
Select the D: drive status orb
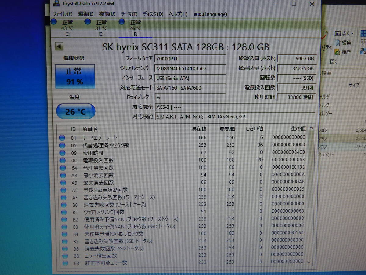[88, 22]
